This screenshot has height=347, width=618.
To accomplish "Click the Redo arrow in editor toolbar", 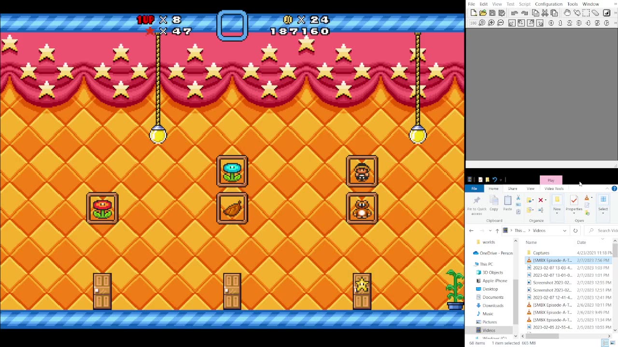I will point(524,13).
